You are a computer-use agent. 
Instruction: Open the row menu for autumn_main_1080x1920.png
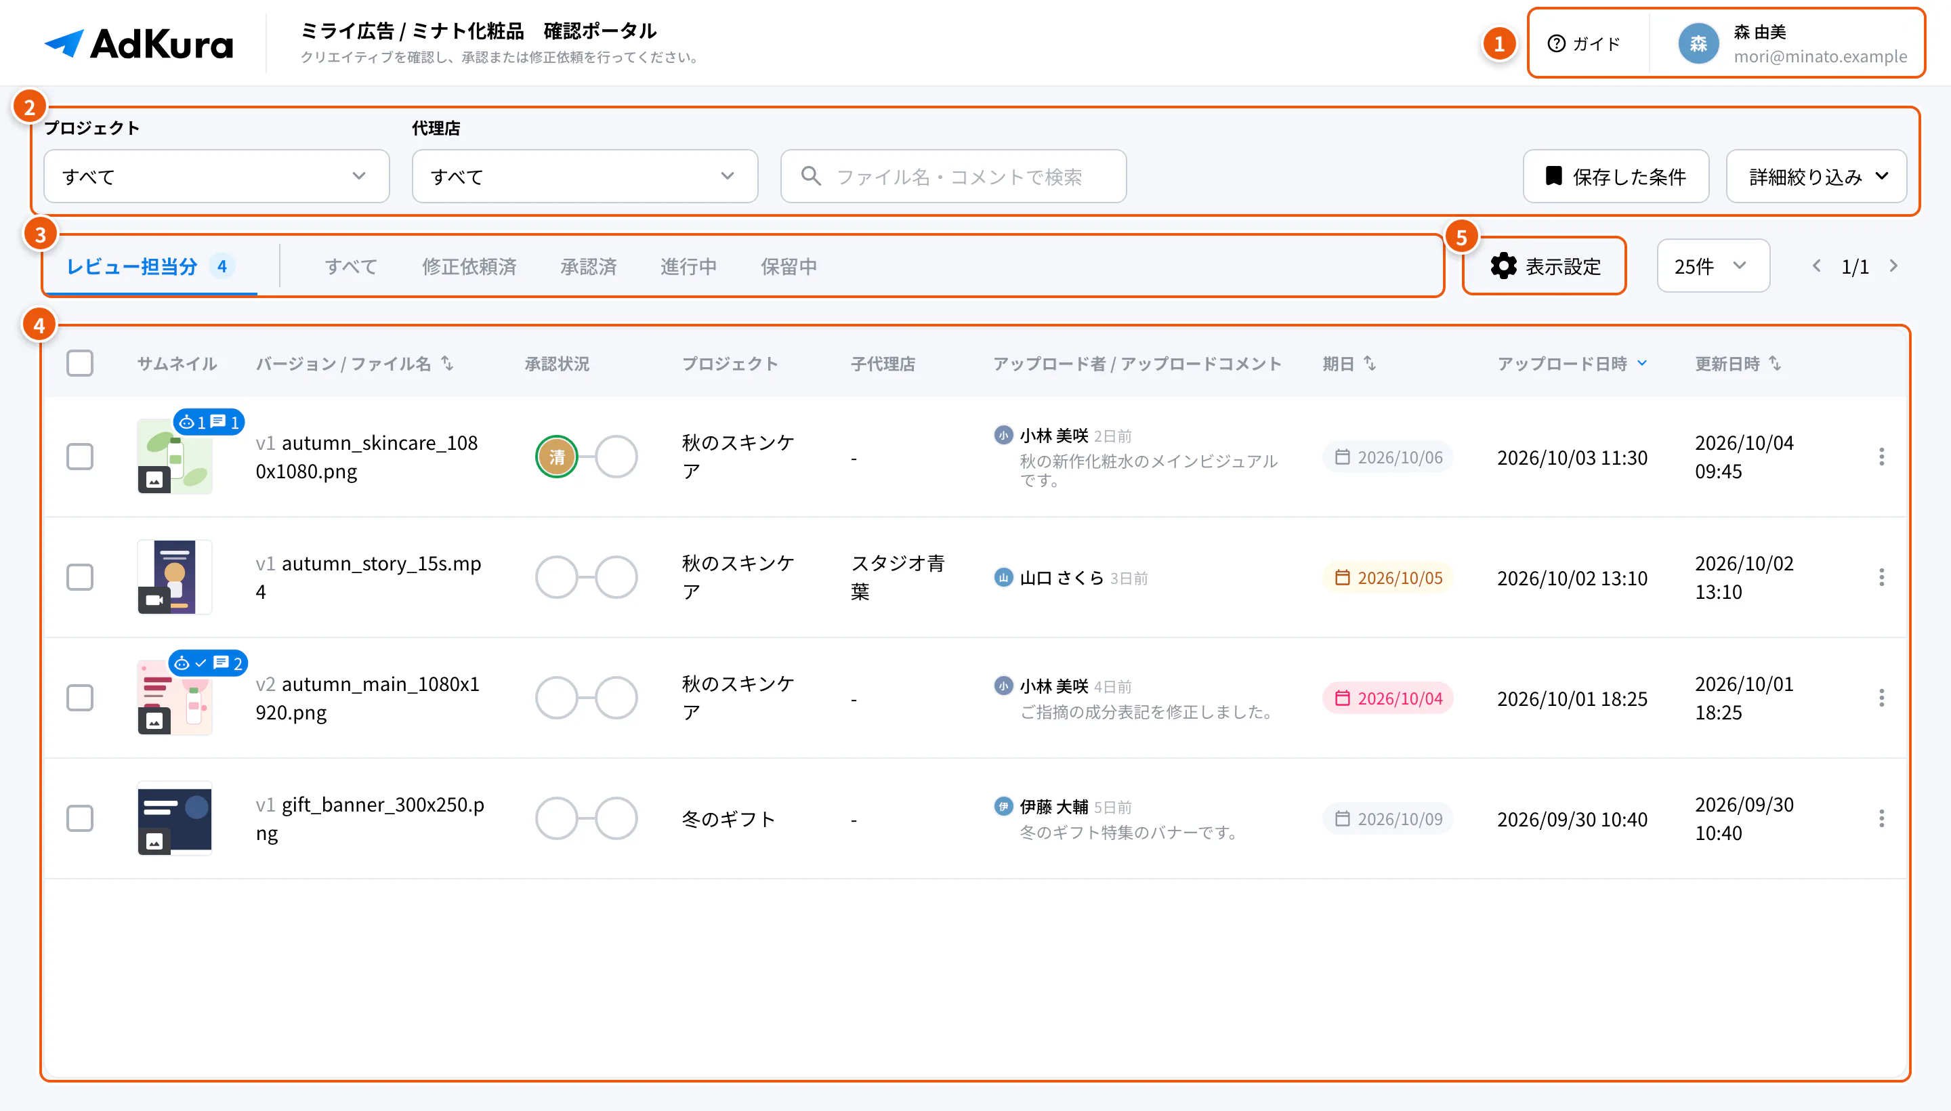tap(1882, 698)
